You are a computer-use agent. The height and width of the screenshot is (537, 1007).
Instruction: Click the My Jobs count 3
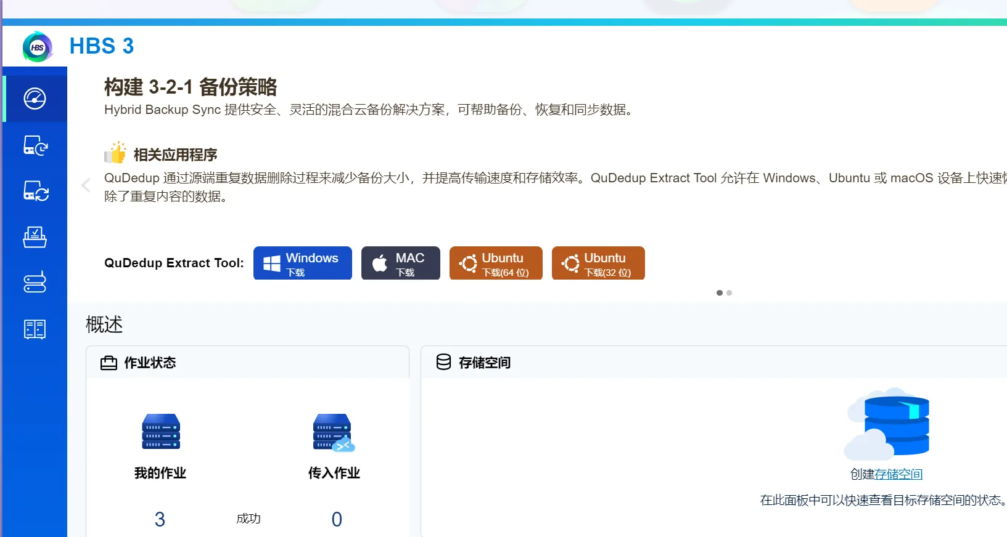point(160,519)
